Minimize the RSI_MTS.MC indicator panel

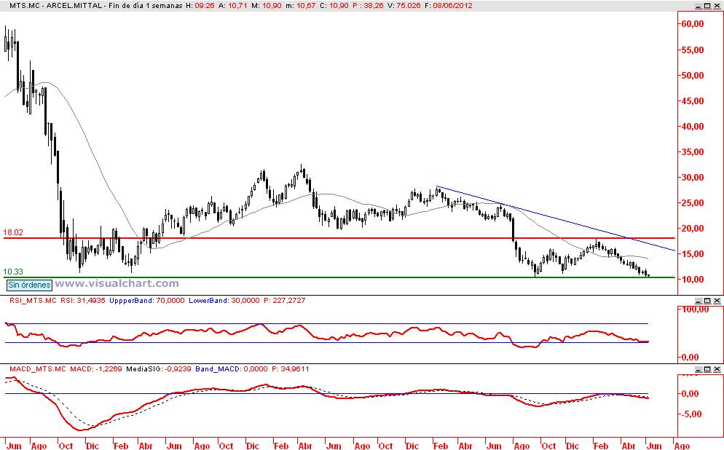click(x=699, y=301)
